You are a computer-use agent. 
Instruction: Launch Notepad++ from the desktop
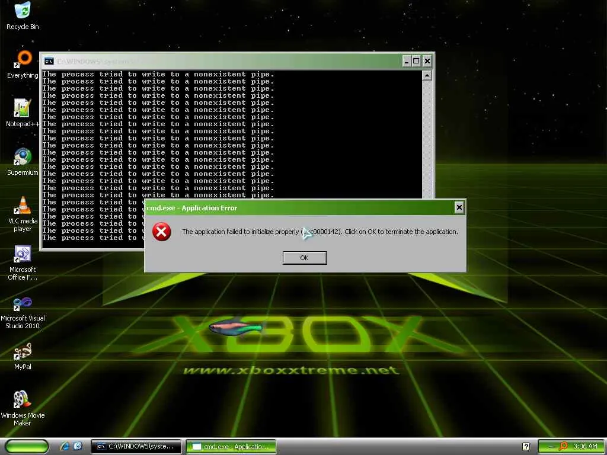tap(23, 113)
